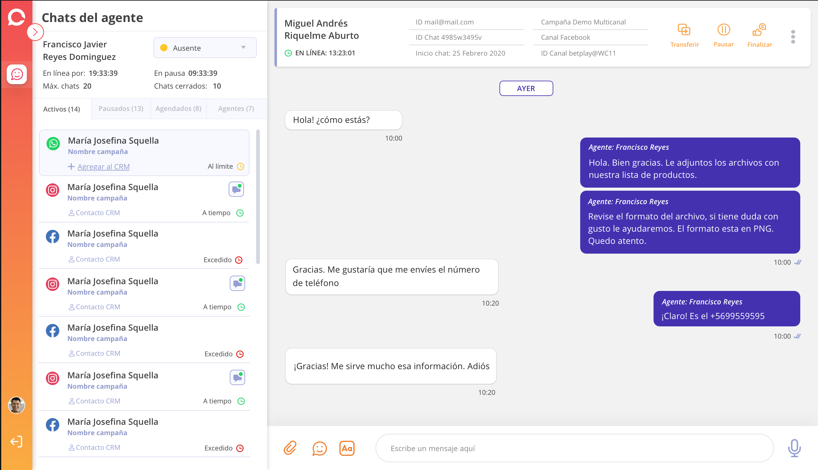
Task: Open the three-dot more options menu
Action: click(793, 37)
